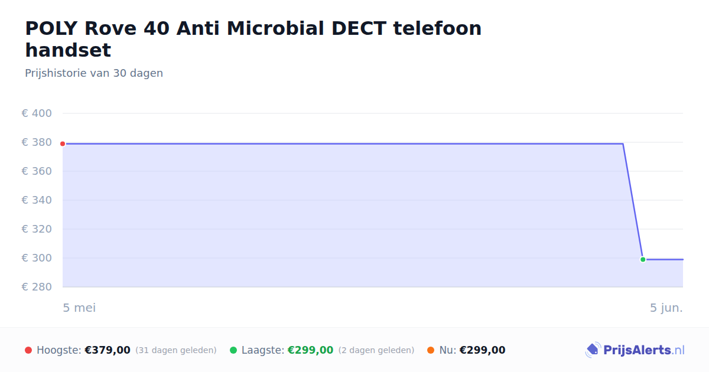Click the € 380 axis label
Image resolution: width=709 pixels, height=372 pixels.
[x=37, y=142]
